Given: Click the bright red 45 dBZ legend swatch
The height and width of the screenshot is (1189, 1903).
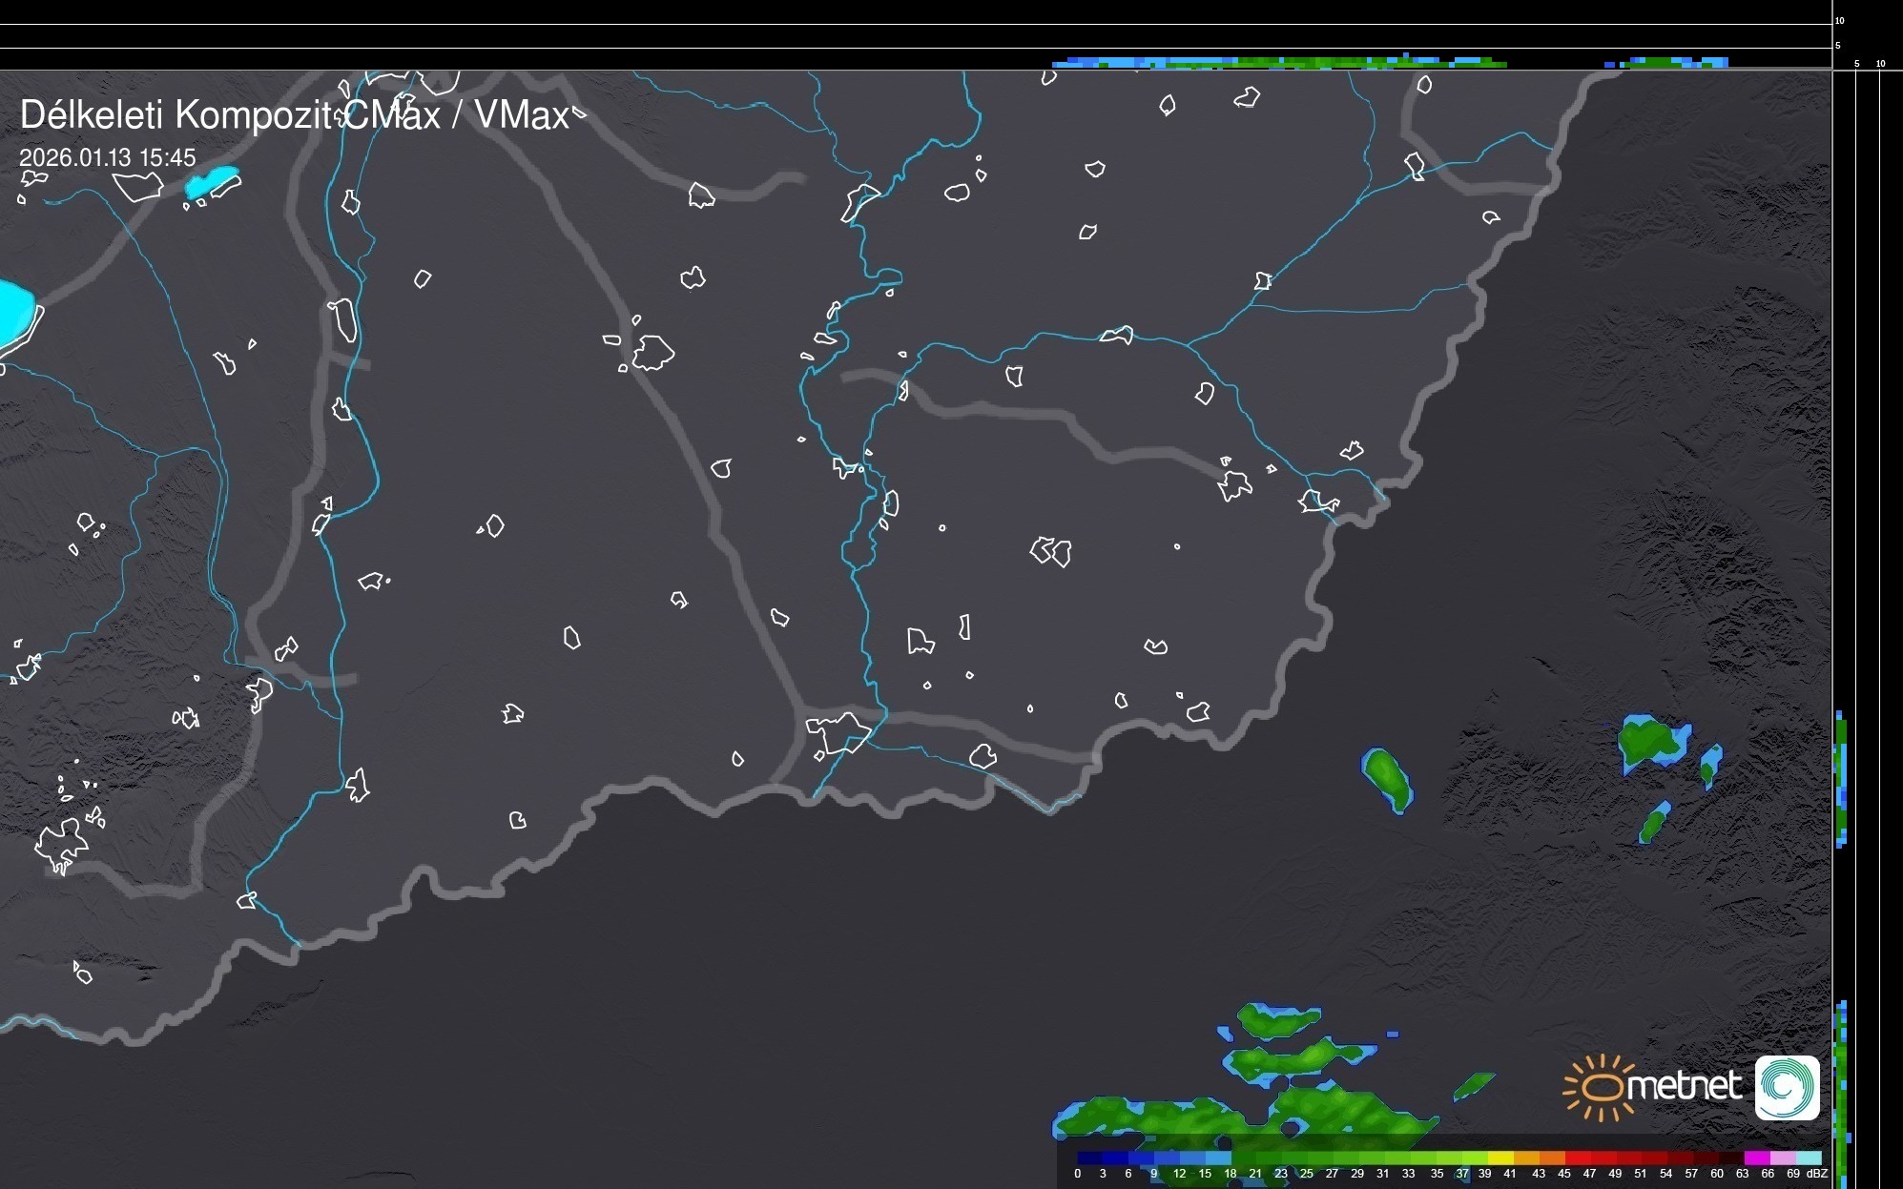Looking at the screenshot, I should 1577,1158.
